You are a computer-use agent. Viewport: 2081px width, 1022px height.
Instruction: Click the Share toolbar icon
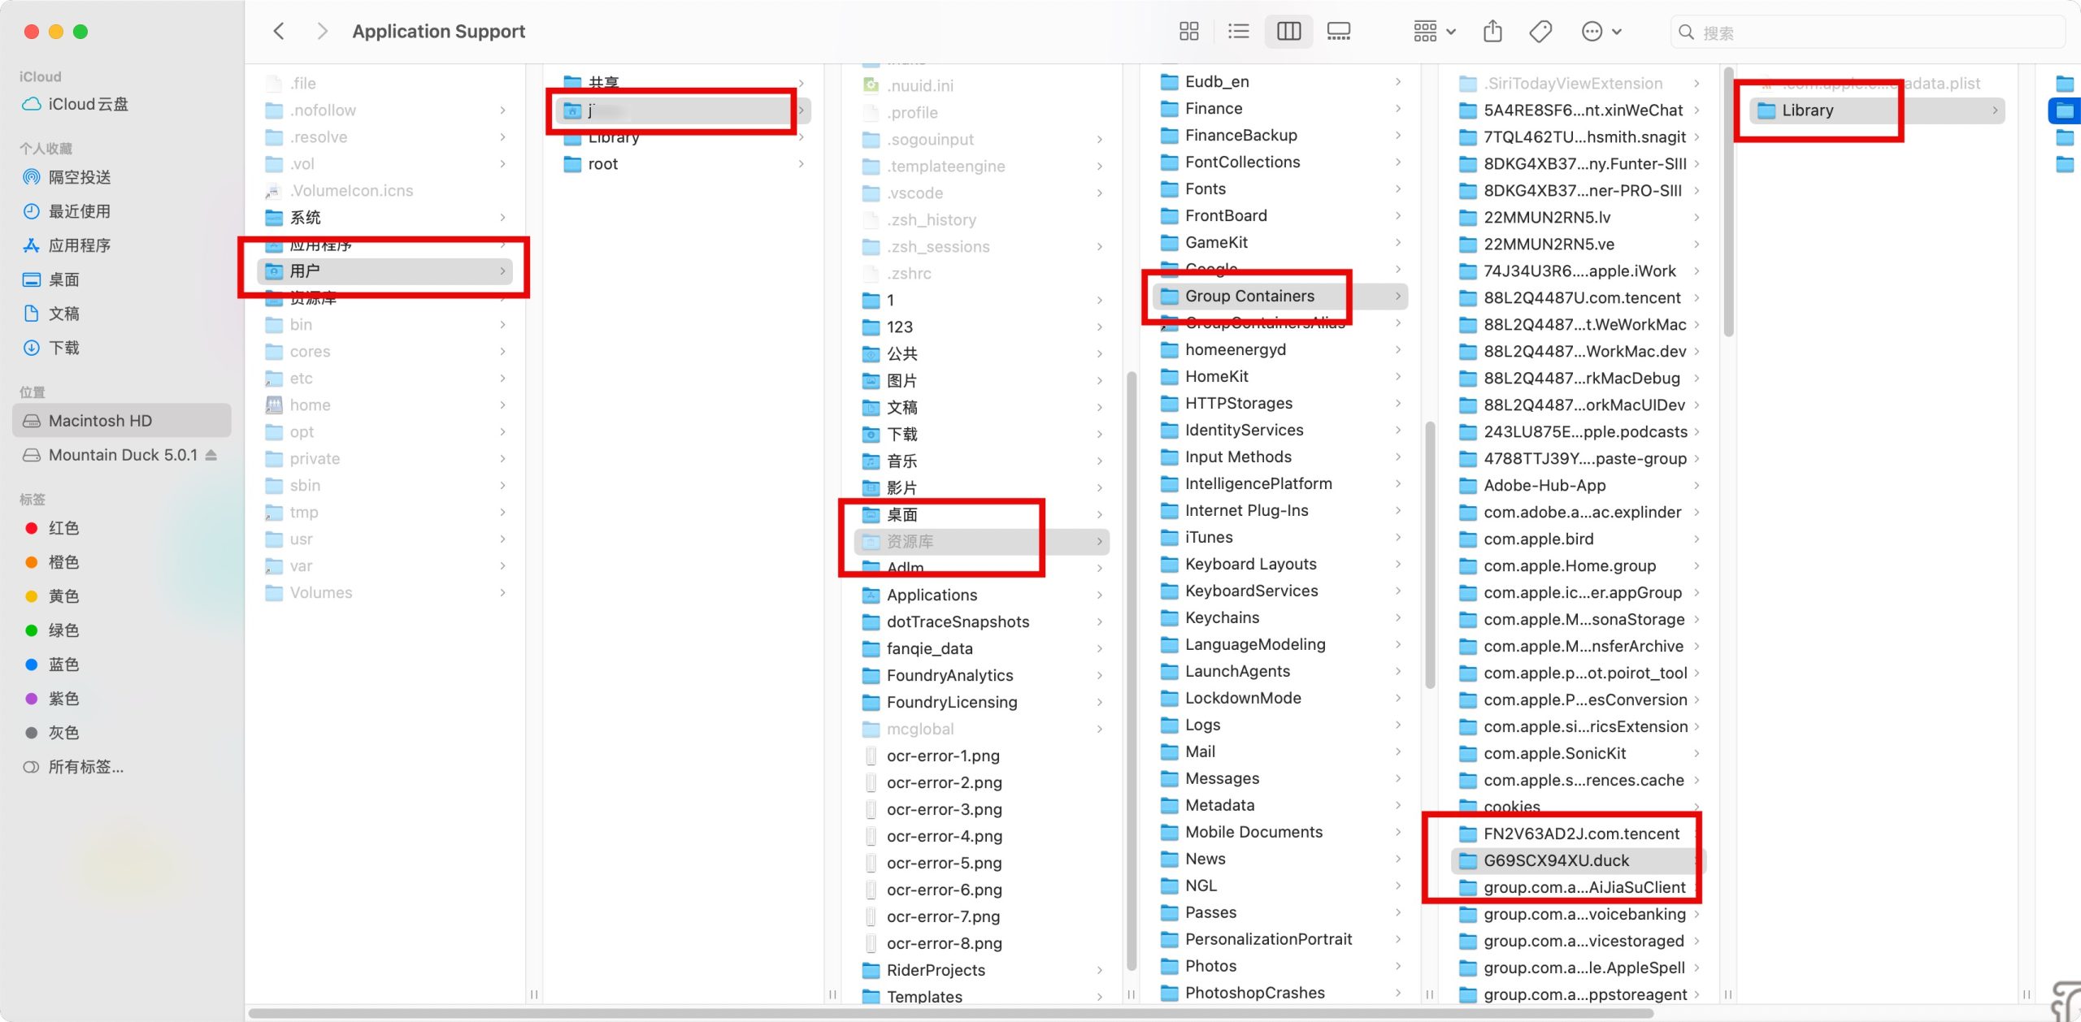point(1492,32)
